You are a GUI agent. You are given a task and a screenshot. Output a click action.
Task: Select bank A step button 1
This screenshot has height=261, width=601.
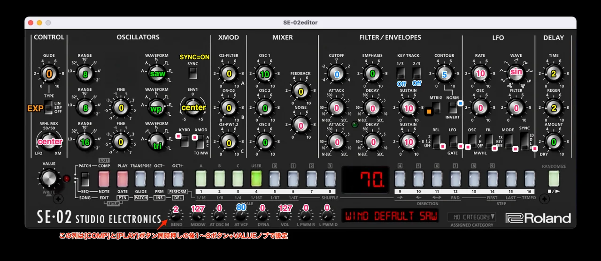(200, 179)
